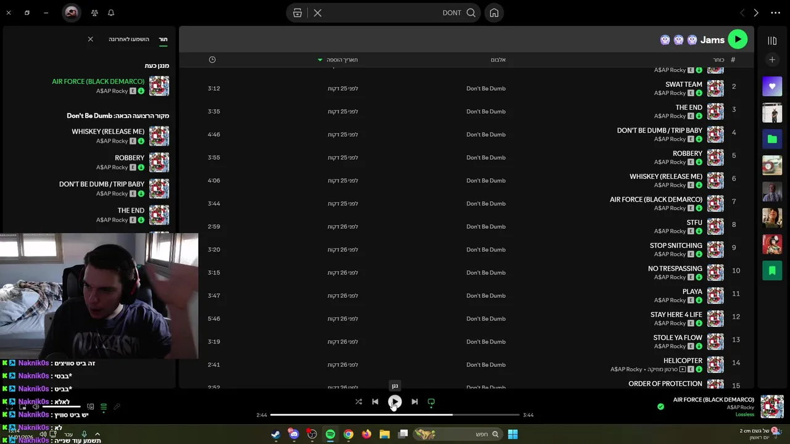790x444 pixels.
Task: Toggle shuffle
Action: 359,401
